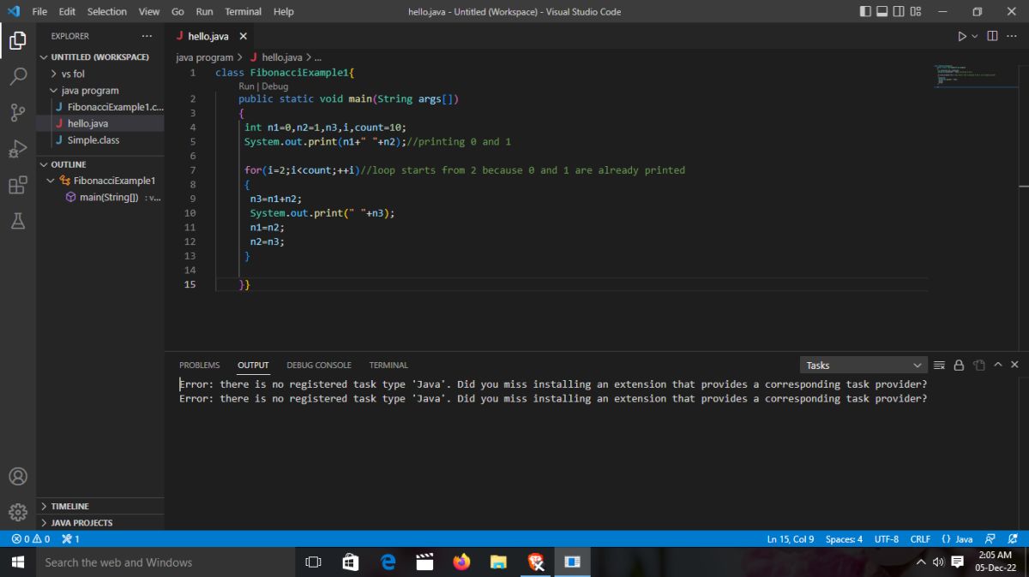1029x577 pixels.
Task: Open the Source Control view
Action: [18, 112]
